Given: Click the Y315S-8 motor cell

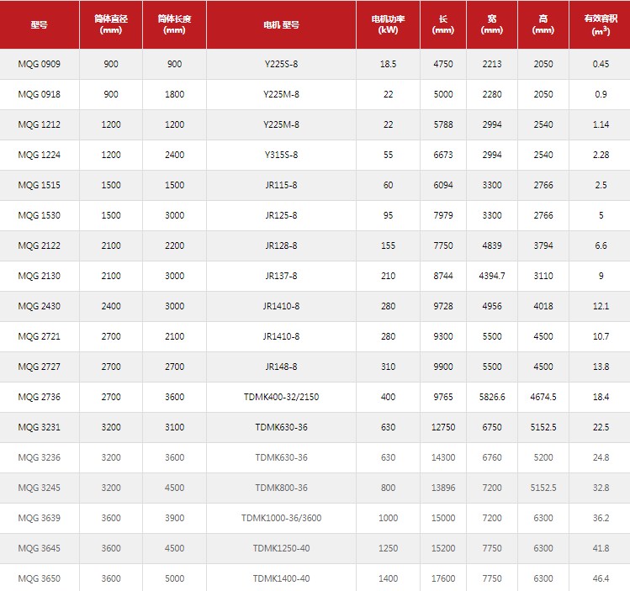Looking at the screenshot, I should point(281,155).
